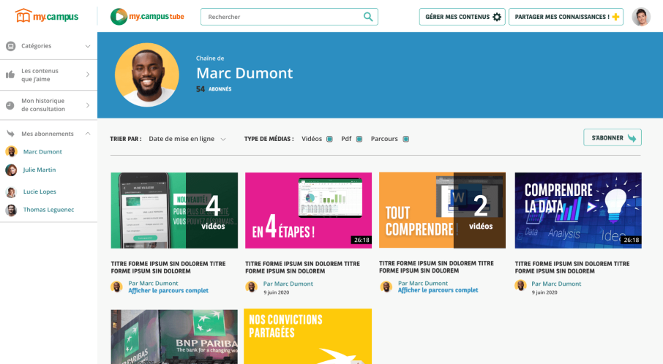
Task: Click Thomas Leguenec's avatar icon
Action: 11,211
